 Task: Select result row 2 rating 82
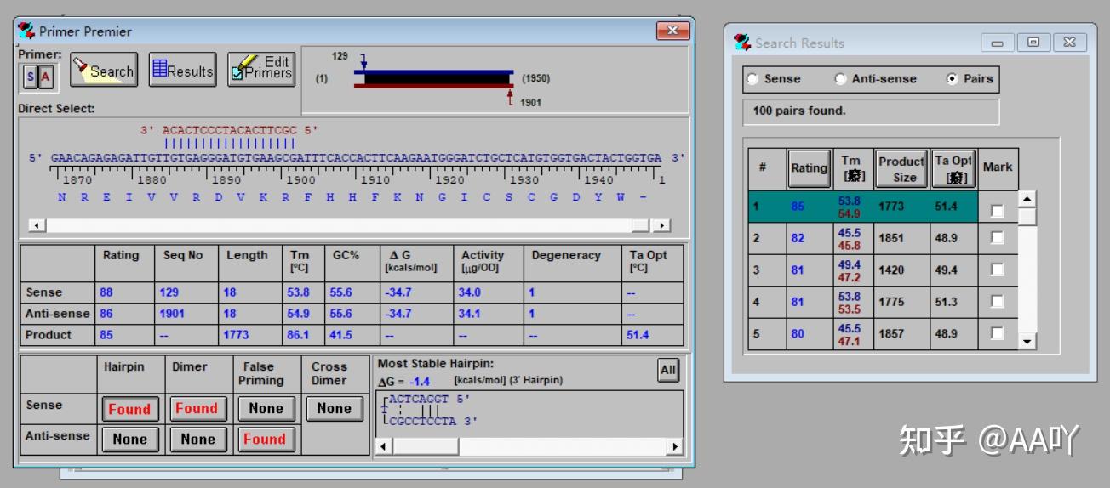pyautogui.click(x=798, y=239)
